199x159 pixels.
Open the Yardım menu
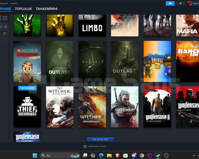[14, 3]
